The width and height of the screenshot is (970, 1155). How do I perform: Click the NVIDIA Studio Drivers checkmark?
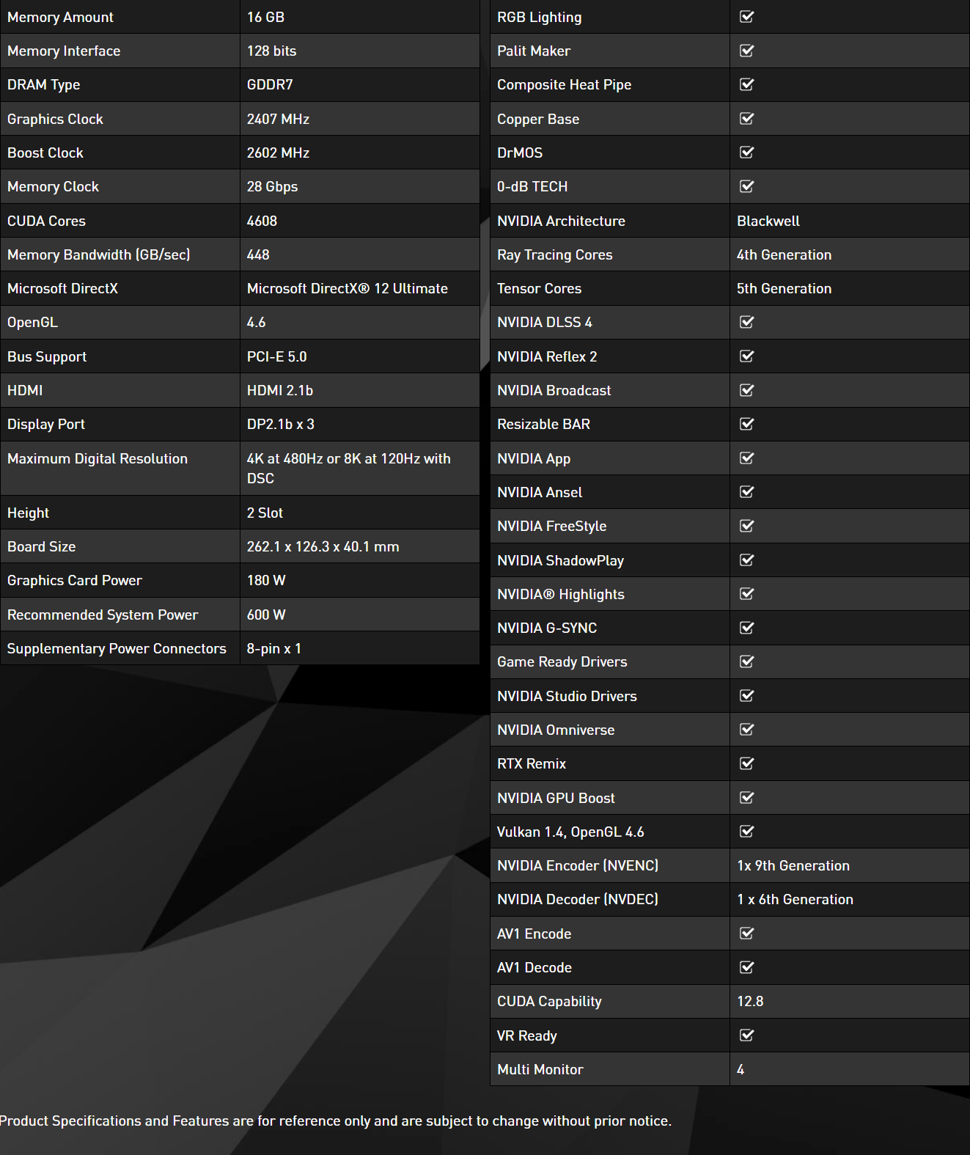point(747,696)
